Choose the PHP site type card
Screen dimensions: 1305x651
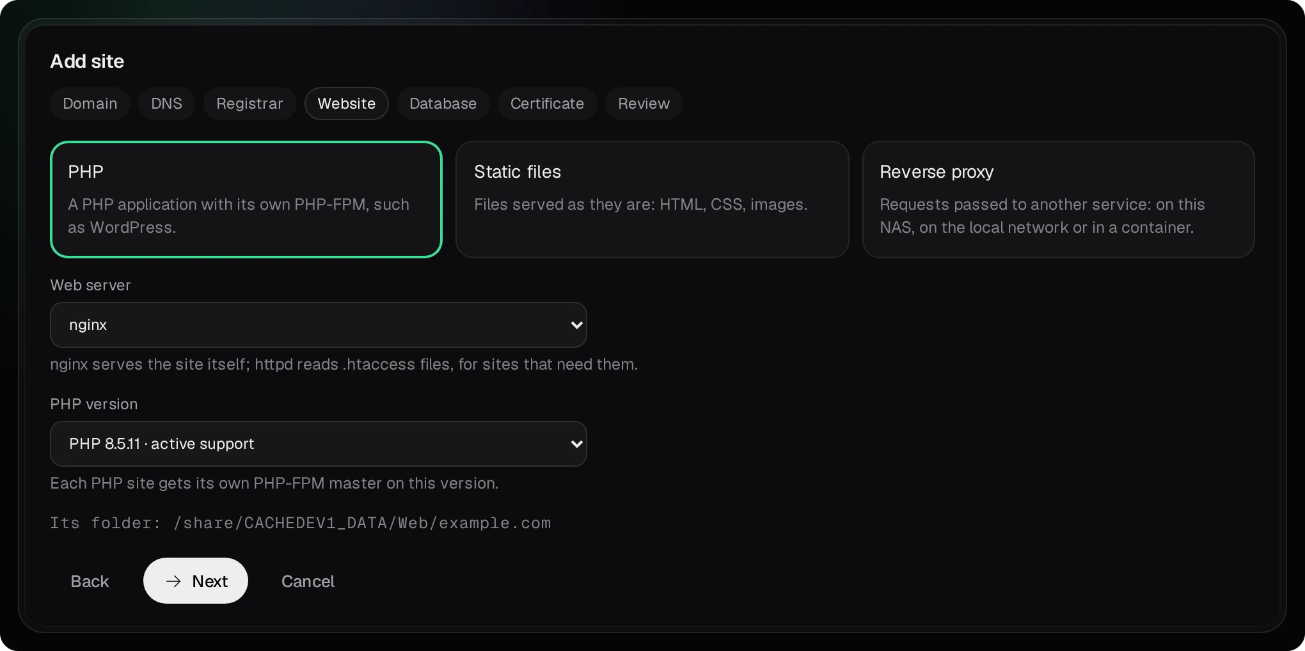tap(246, 200)
